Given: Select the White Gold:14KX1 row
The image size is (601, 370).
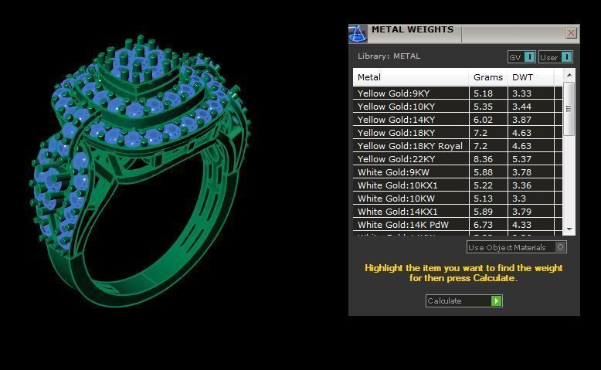Looking at the screenshot, I should pos(457,212).
